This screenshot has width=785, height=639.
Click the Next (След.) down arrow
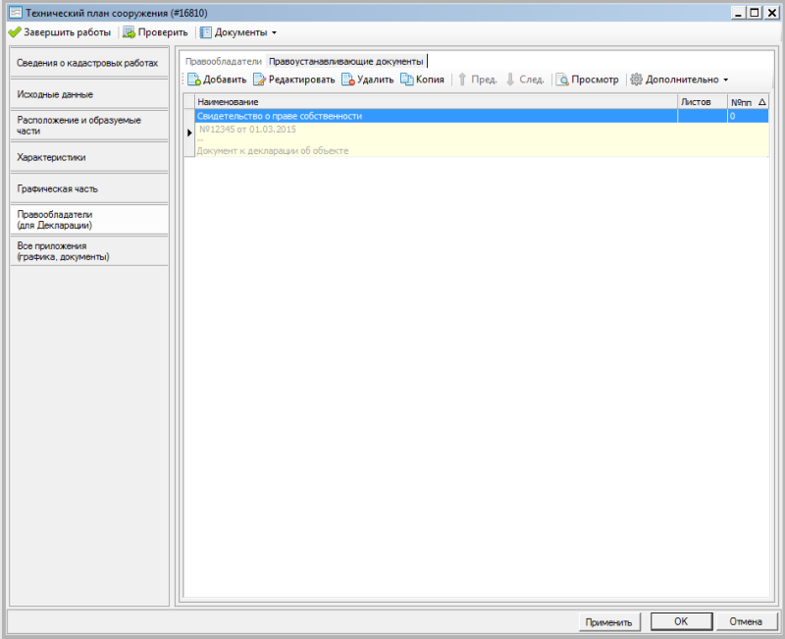510,80
